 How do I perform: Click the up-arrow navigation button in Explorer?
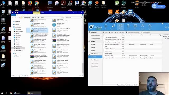19,17
